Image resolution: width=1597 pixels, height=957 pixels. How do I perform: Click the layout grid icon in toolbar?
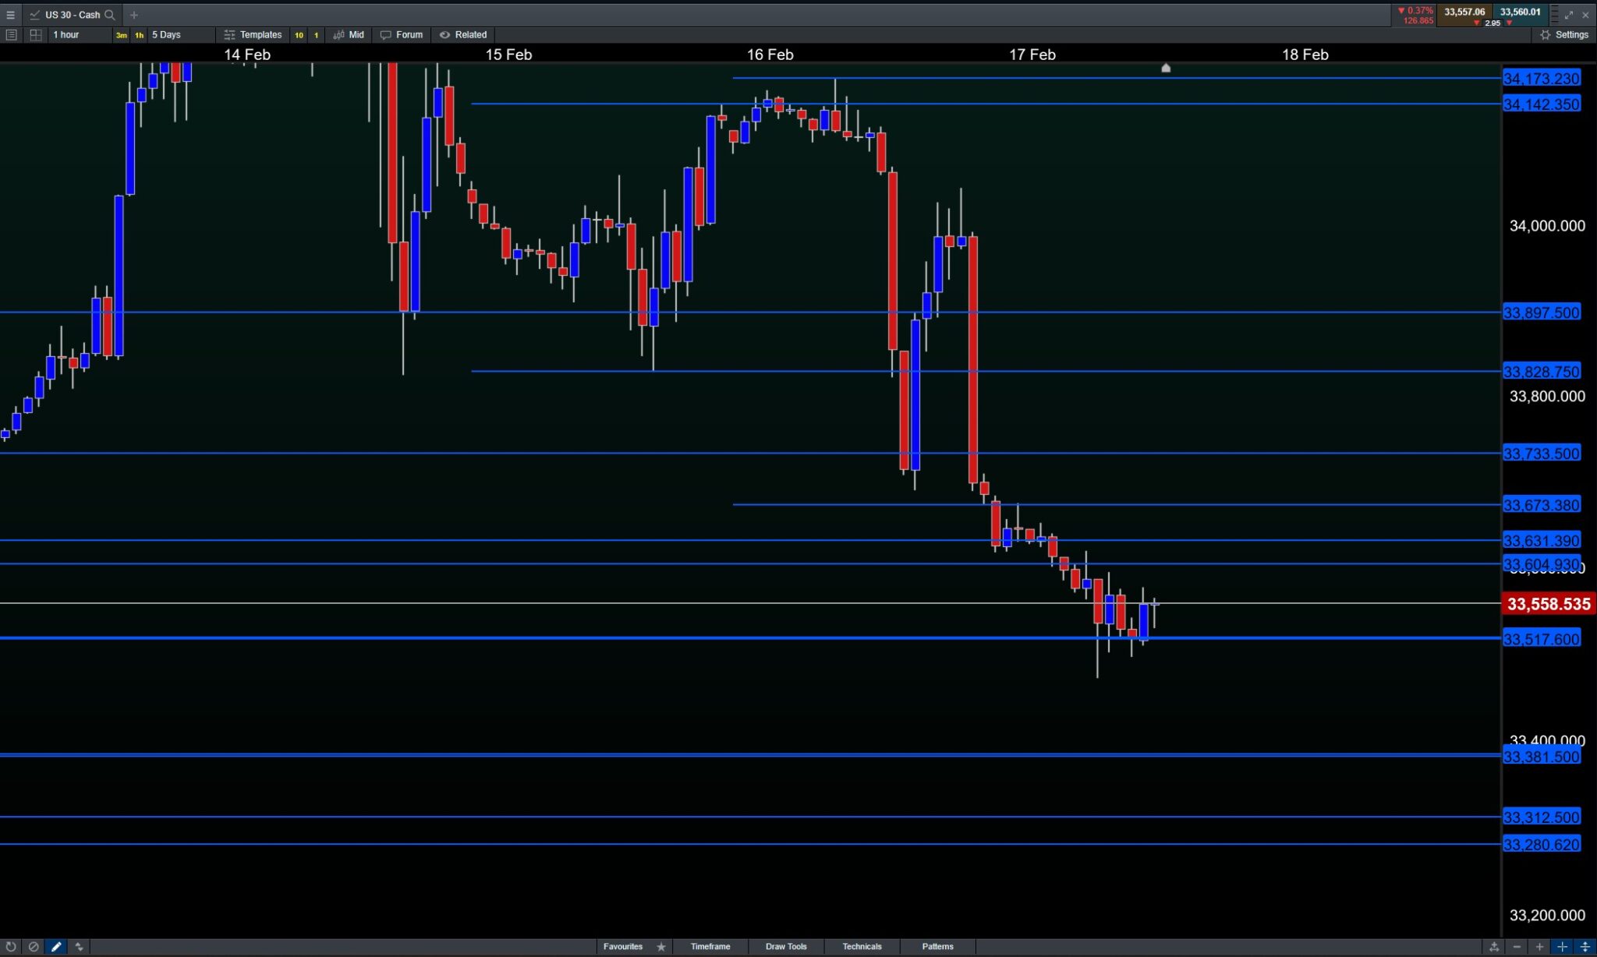pyautogui.click(x=35, y=35)
